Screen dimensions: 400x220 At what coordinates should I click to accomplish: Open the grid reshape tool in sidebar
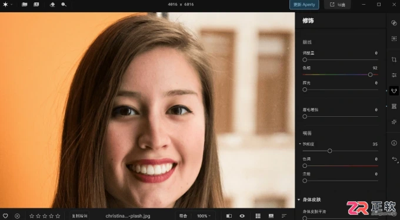[x=394, y=106]
